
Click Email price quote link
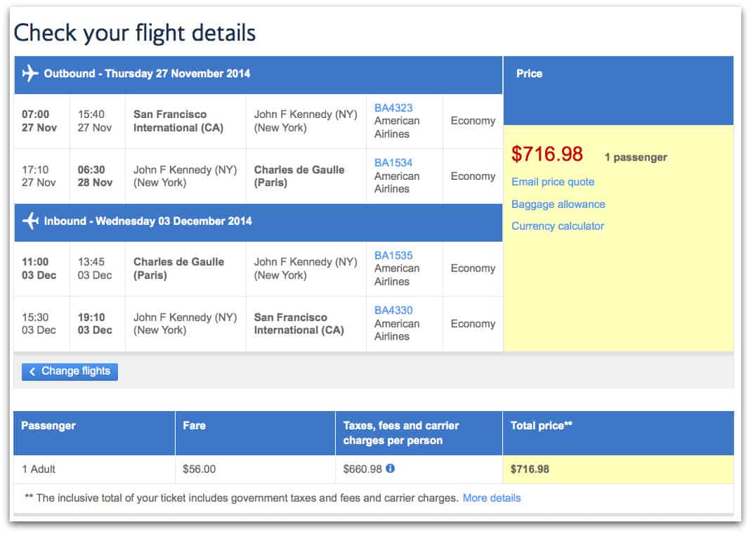553,182
